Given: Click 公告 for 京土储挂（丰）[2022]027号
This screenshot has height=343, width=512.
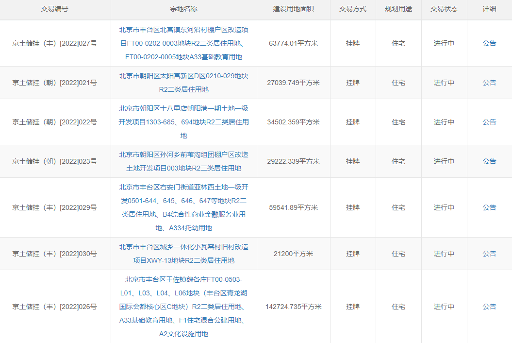Looking at the screenshot, I should [489, 43].
